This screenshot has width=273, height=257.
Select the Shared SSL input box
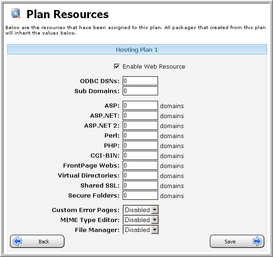(x=140, y=185)
